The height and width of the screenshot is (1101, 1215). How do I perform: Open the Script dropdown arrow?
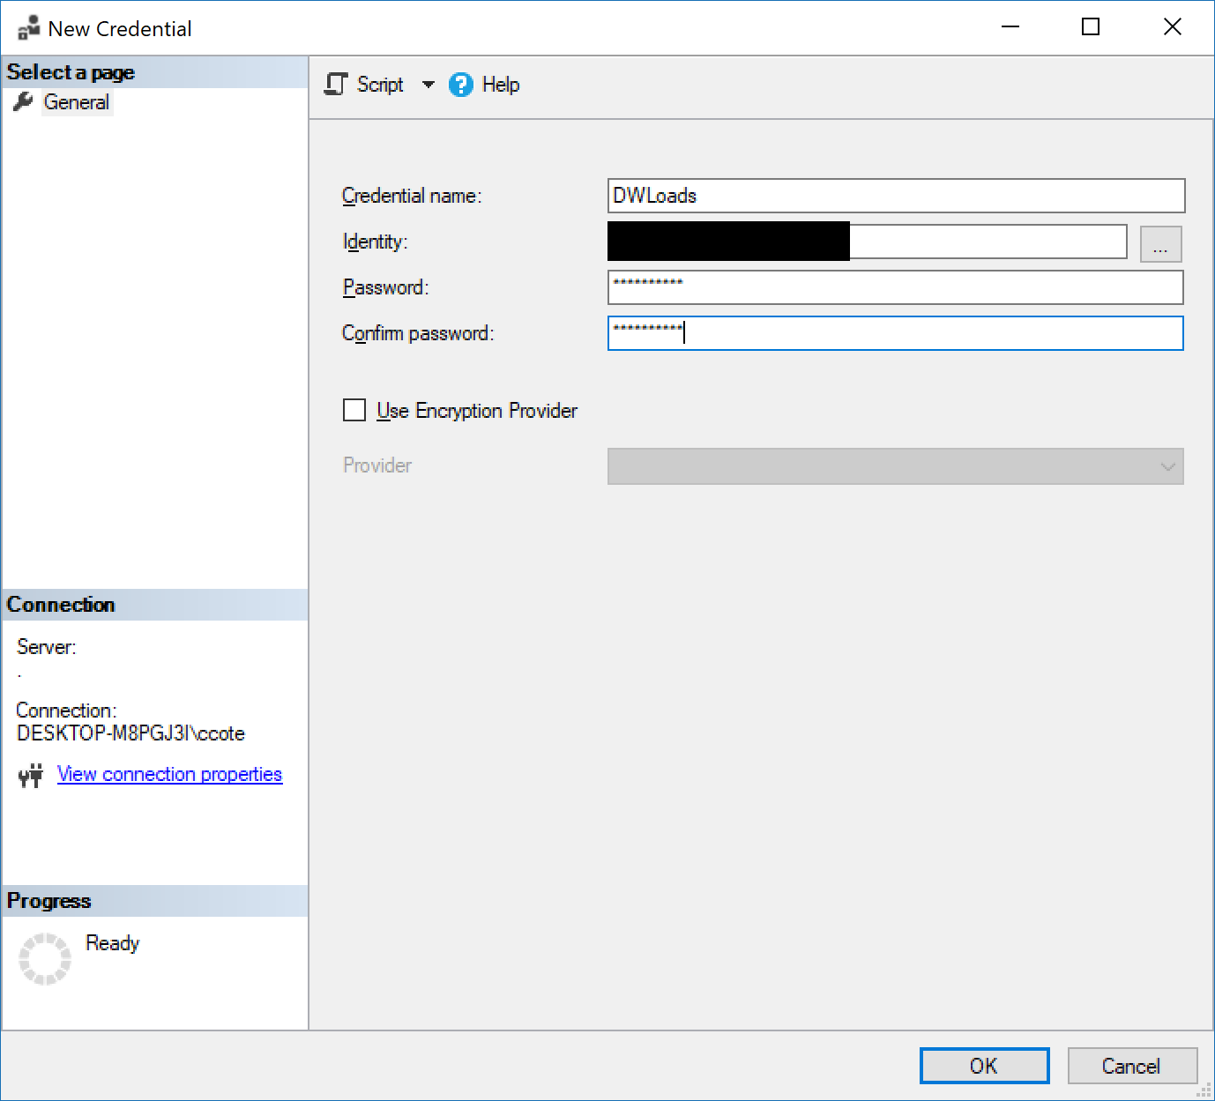[x=429, y=85]
